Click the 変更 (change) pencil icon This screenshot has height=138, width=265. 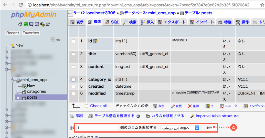[172, 106]
